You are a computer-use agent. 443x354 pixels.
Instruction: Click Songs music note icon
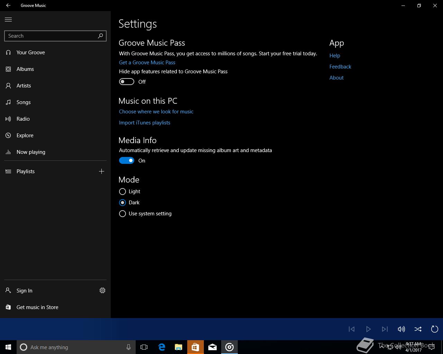(x=8, y=102)
